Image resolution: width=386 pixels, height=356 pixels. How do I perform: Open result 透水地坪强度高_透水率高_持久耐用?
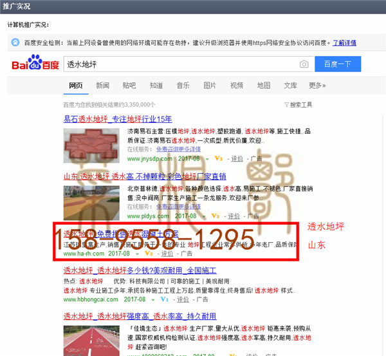(x=140, y=316)
